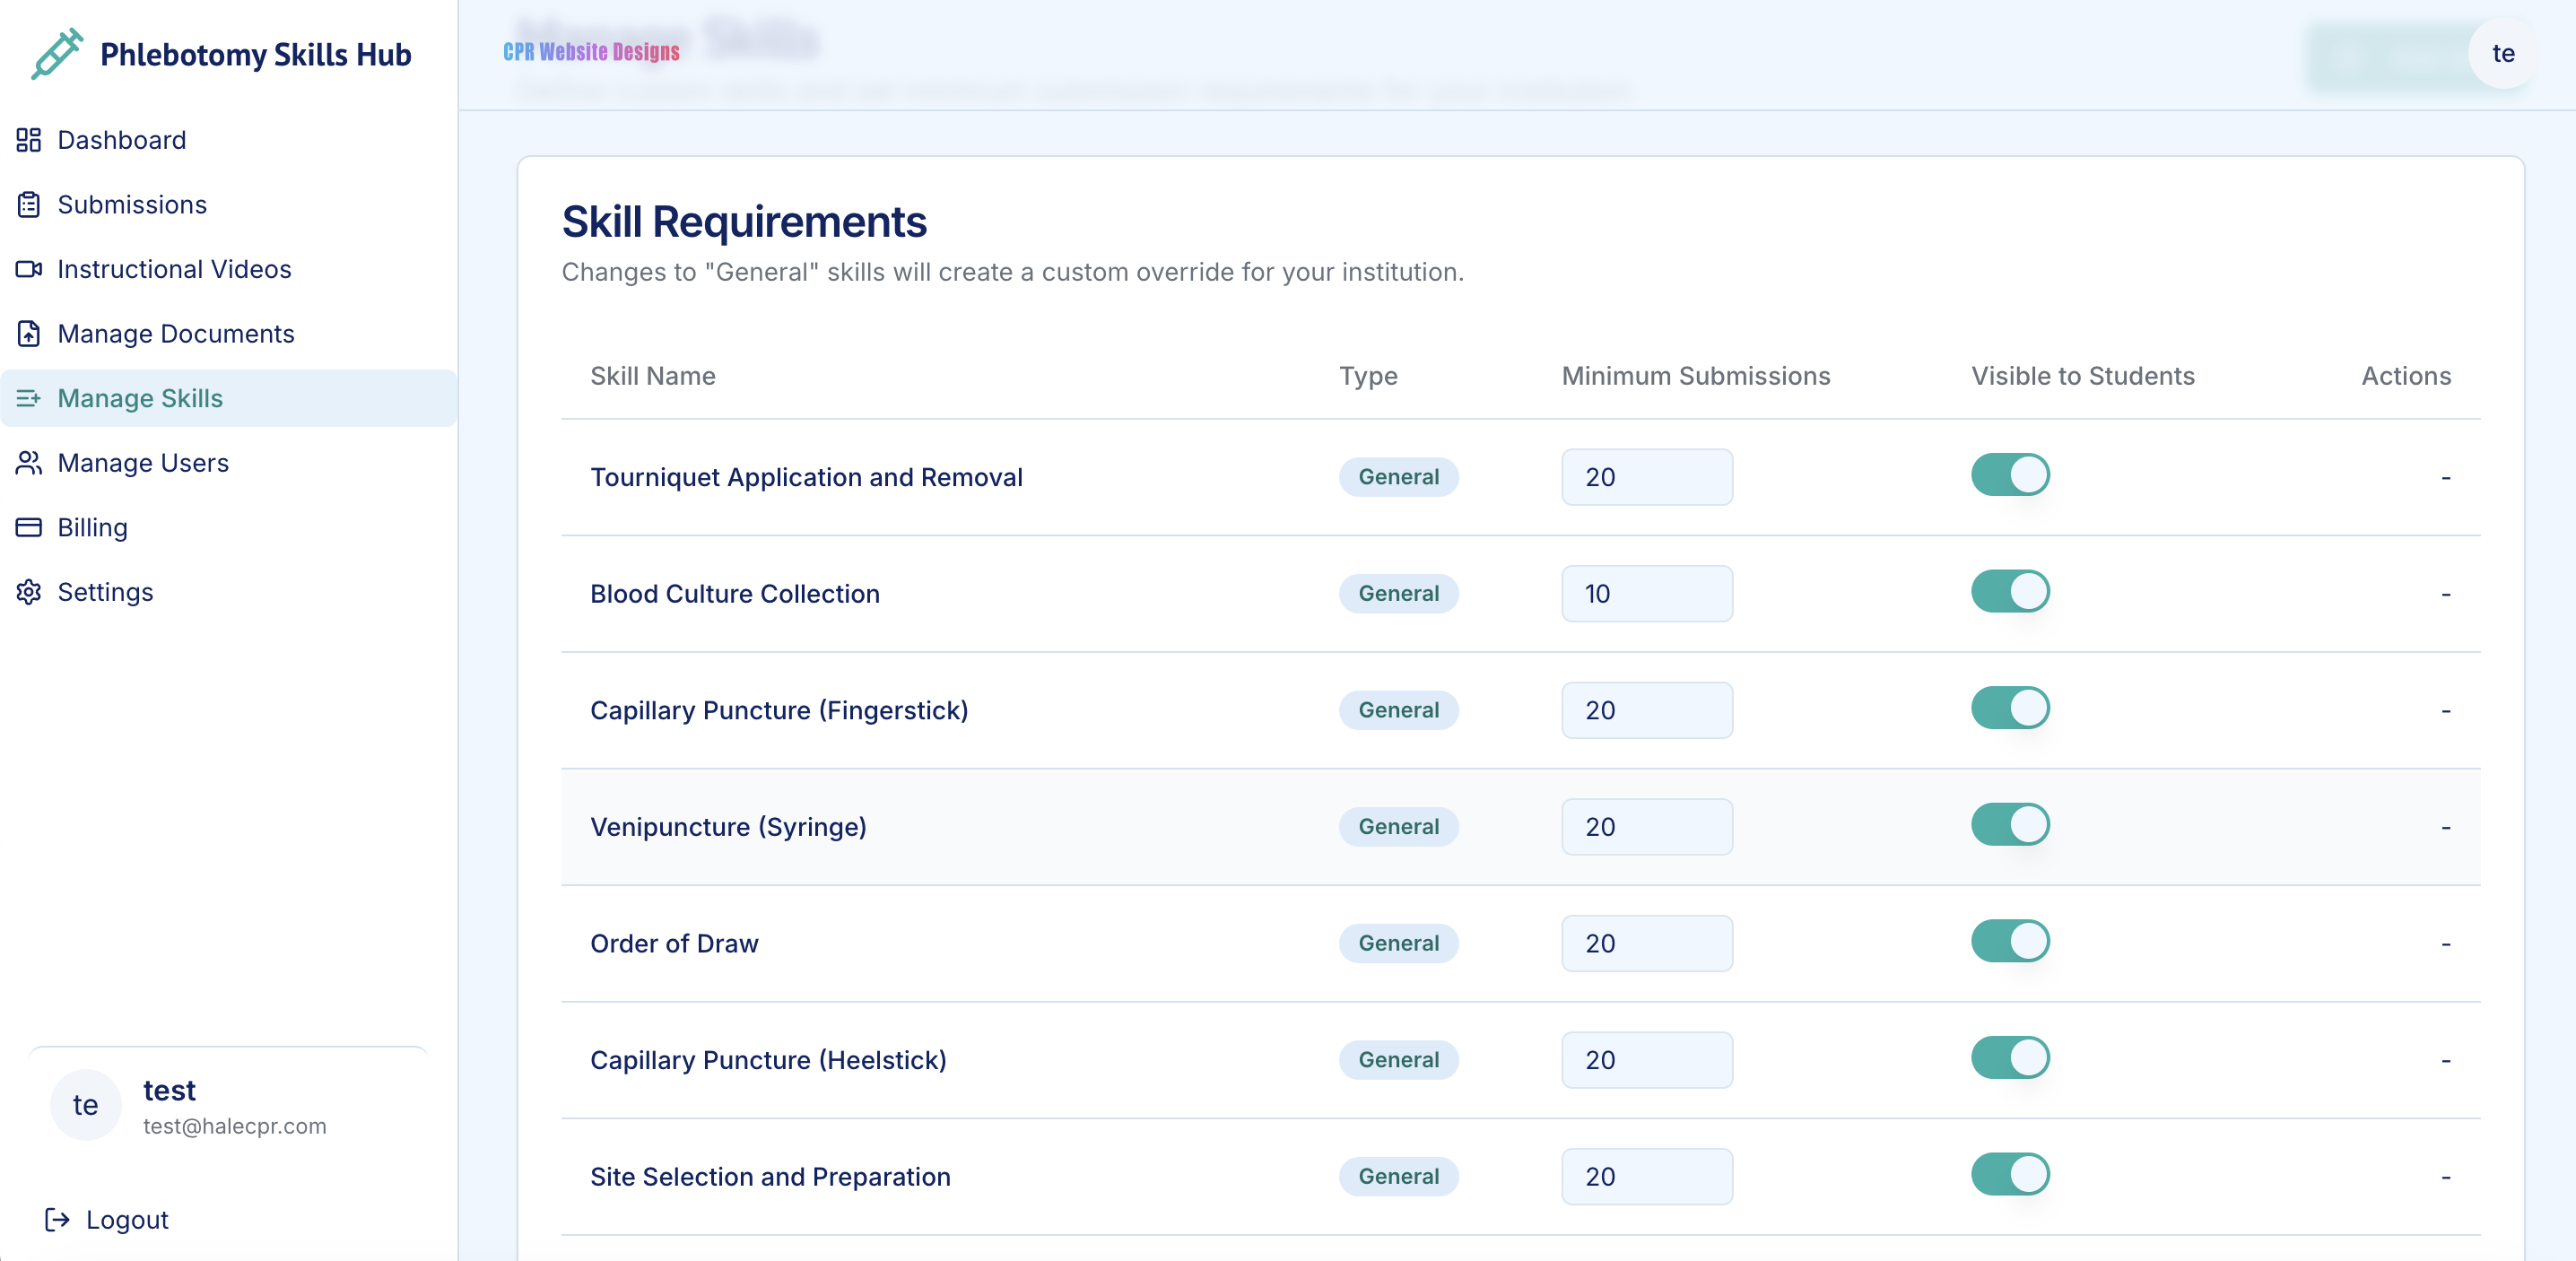The height and width of the screenshot is (1261, 2576).
Task: Toggle Site Selection and Preparation visibility switch
Action: tap(2010, 1175)
